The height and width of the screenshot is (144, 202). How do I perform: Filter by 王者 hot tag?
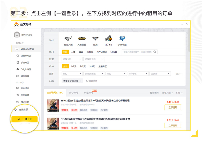(73, 52)
